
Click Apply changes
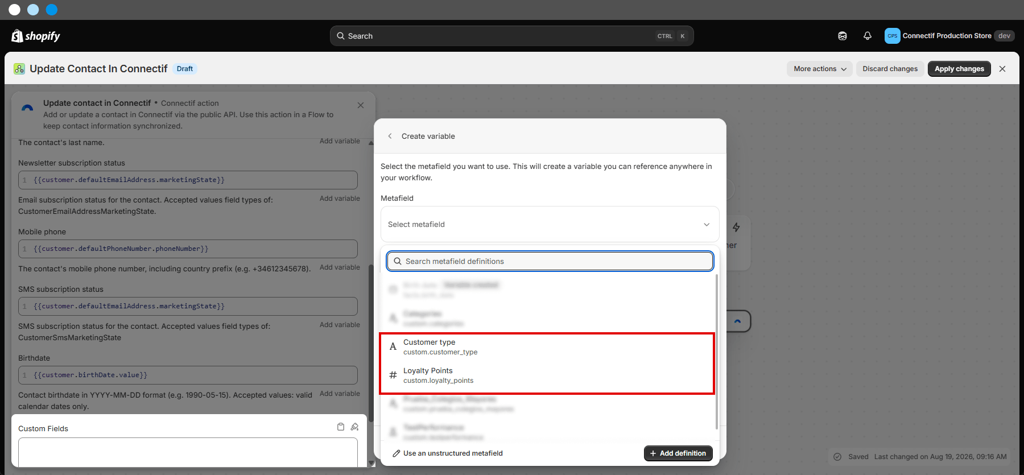click(959, 69)
